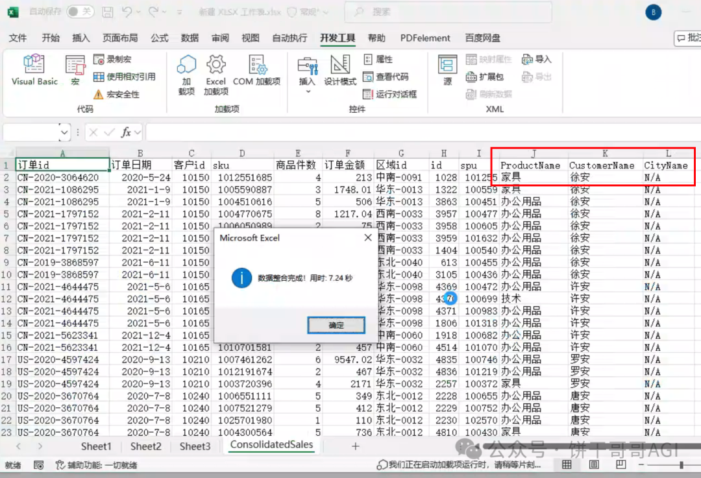
Task: Adjust the zoom slider handle
Action: [x=682, y=465]
